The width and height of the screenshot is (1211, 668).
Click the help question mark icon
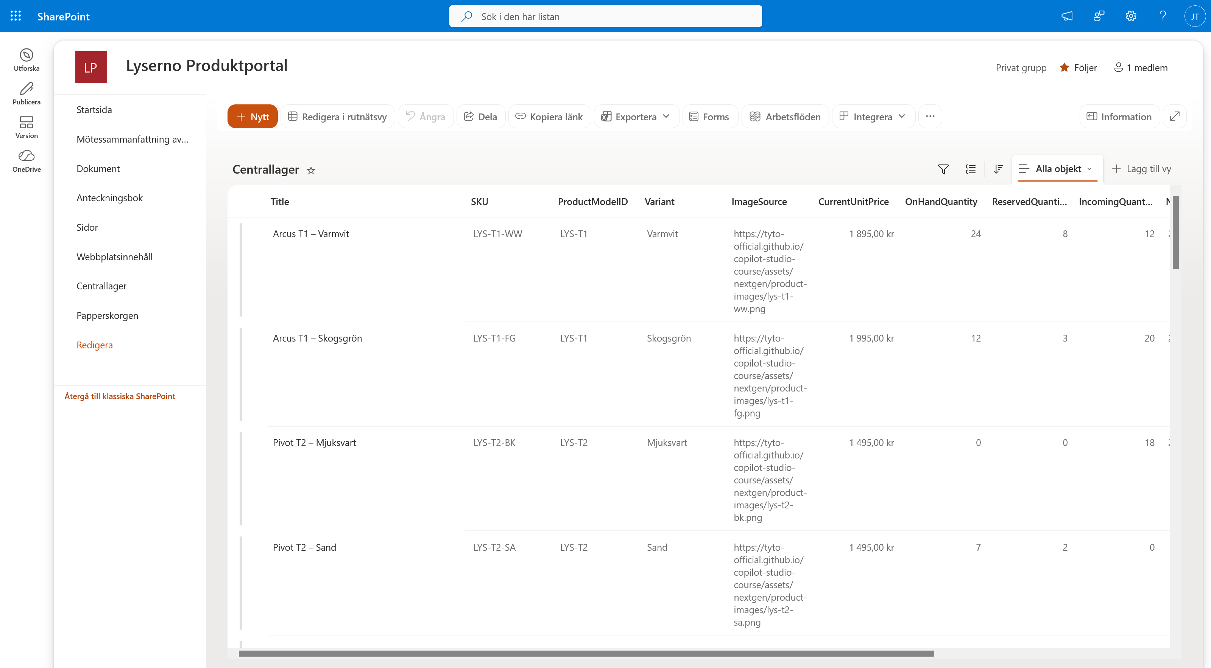(1163, 16)
